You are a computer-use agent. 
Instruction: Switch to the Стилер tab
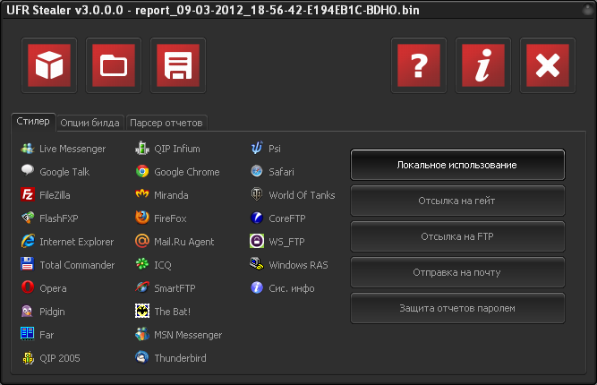(33, 122)
